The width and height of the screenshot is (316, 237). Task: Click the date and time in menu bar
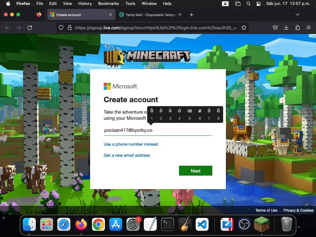point(288,3)
